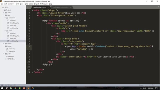Open the View menu
160x90 pixels.
pos(22,4)
